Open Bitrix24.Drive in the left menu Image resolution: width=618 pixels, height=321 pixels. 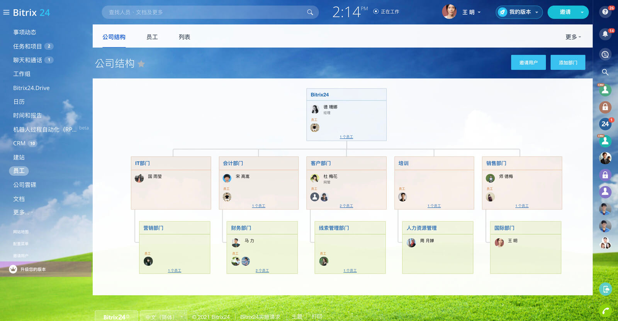(31, 88)
